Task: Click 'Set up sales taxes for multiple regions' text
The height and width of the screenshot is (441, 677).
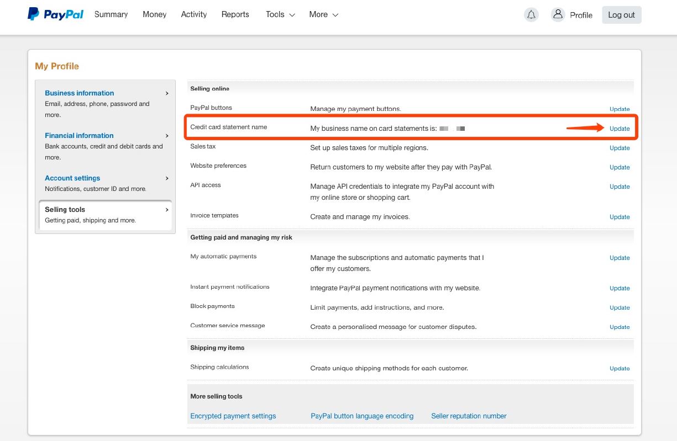Action: pos(369,148)
